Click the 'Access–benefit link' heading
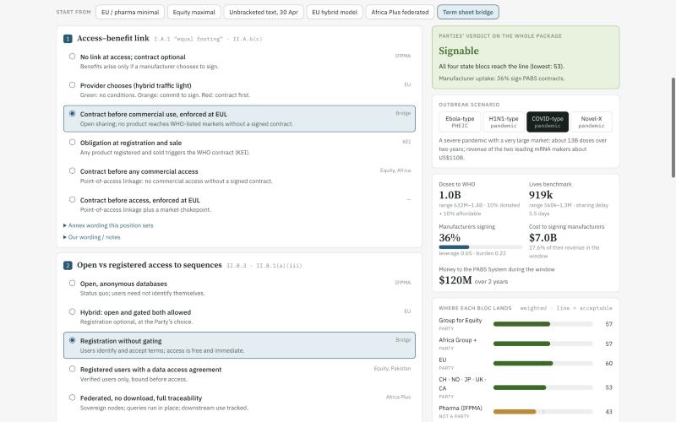Image resolution: width=676 pixels, height=422 pixels. [113, 38]
